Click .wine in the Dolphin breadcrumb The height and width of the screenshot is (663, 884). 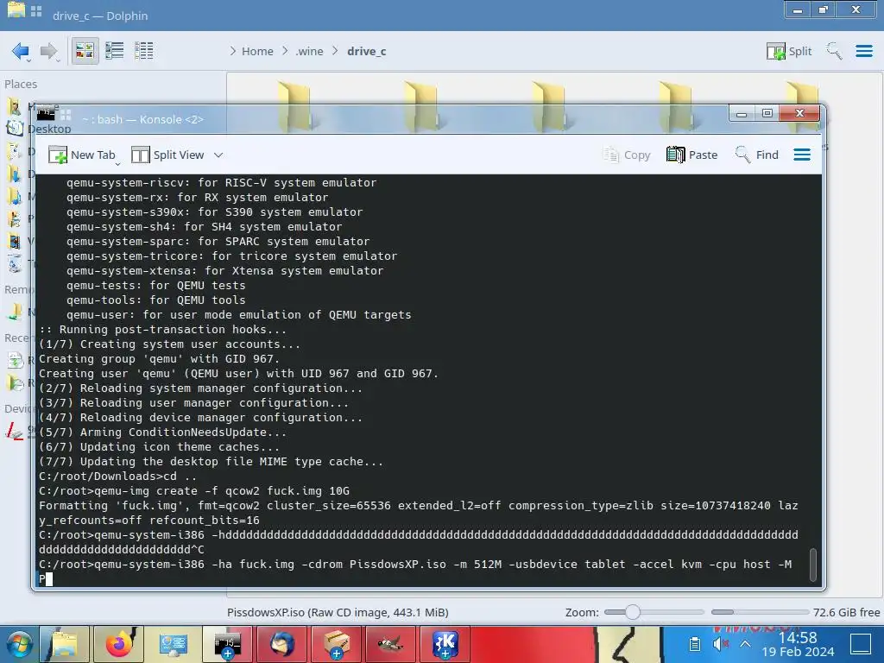click(x=309, y=51)
